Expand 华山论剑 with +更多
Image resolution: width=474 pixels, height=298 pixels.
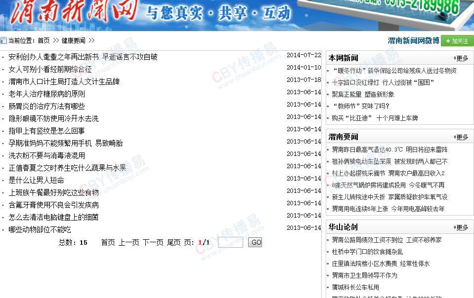(461, 227)
